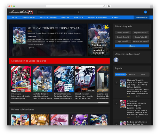Open Mushoku Tensei III poster in carousel

pyautogui.click(x=43, y=79)
